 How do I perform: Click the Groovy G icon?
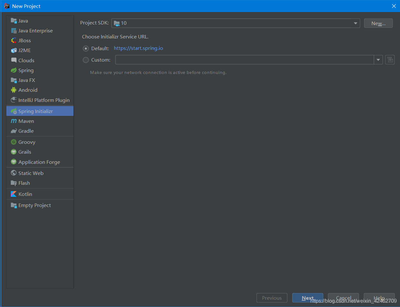(14, 142)
